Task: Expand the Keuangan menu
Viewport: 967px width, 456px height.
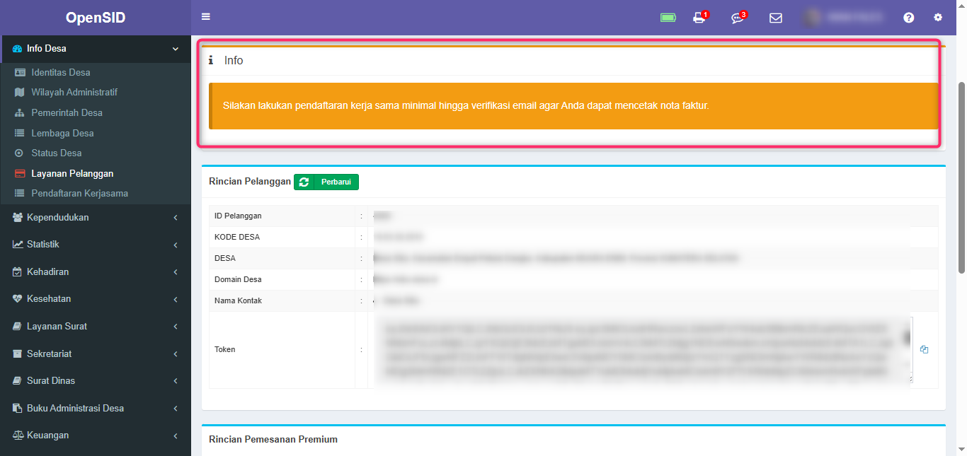Action: point(96,435)
